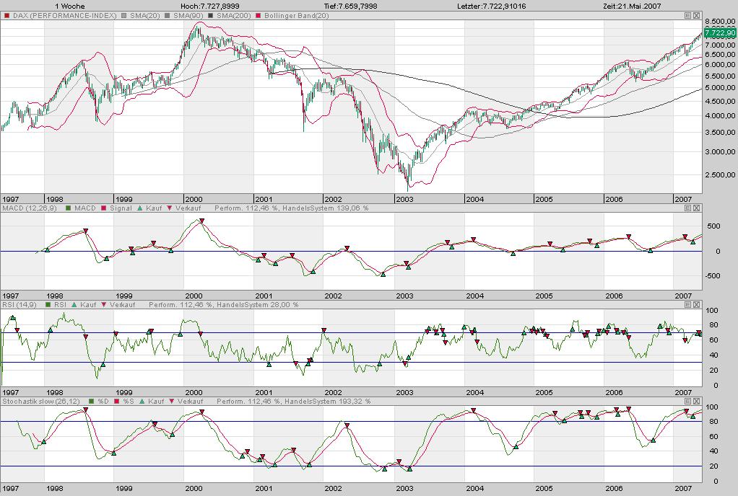Click the 2003 label on the price chart axis
This screenshot has width=738, height=496.
pyautogui.click(x=404, y=199)
